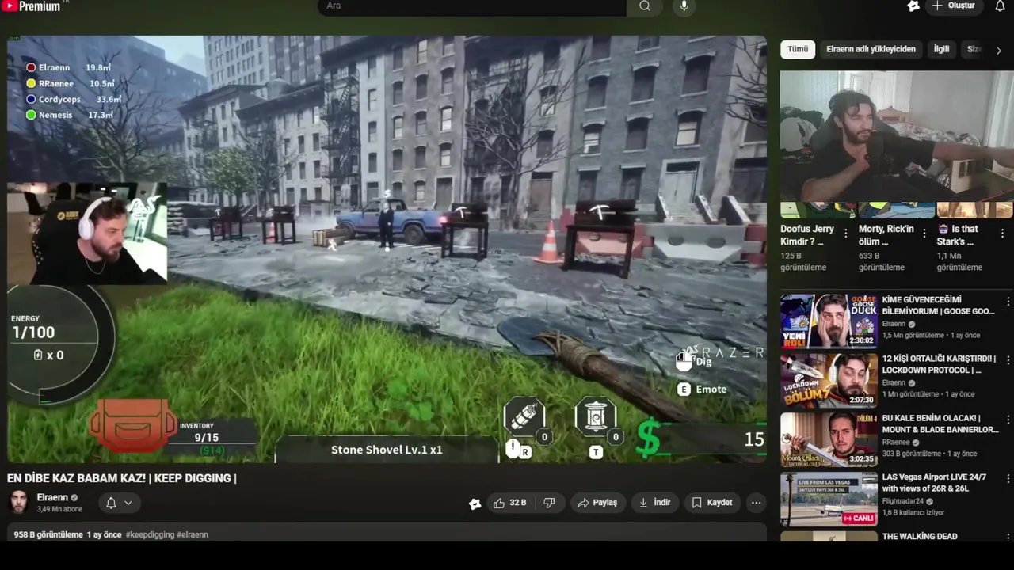
Task: Click the Oluştur create button
Action: [x=954, y=6]
